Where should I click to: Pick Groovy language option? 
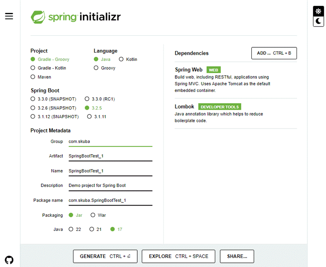(105, 68)
